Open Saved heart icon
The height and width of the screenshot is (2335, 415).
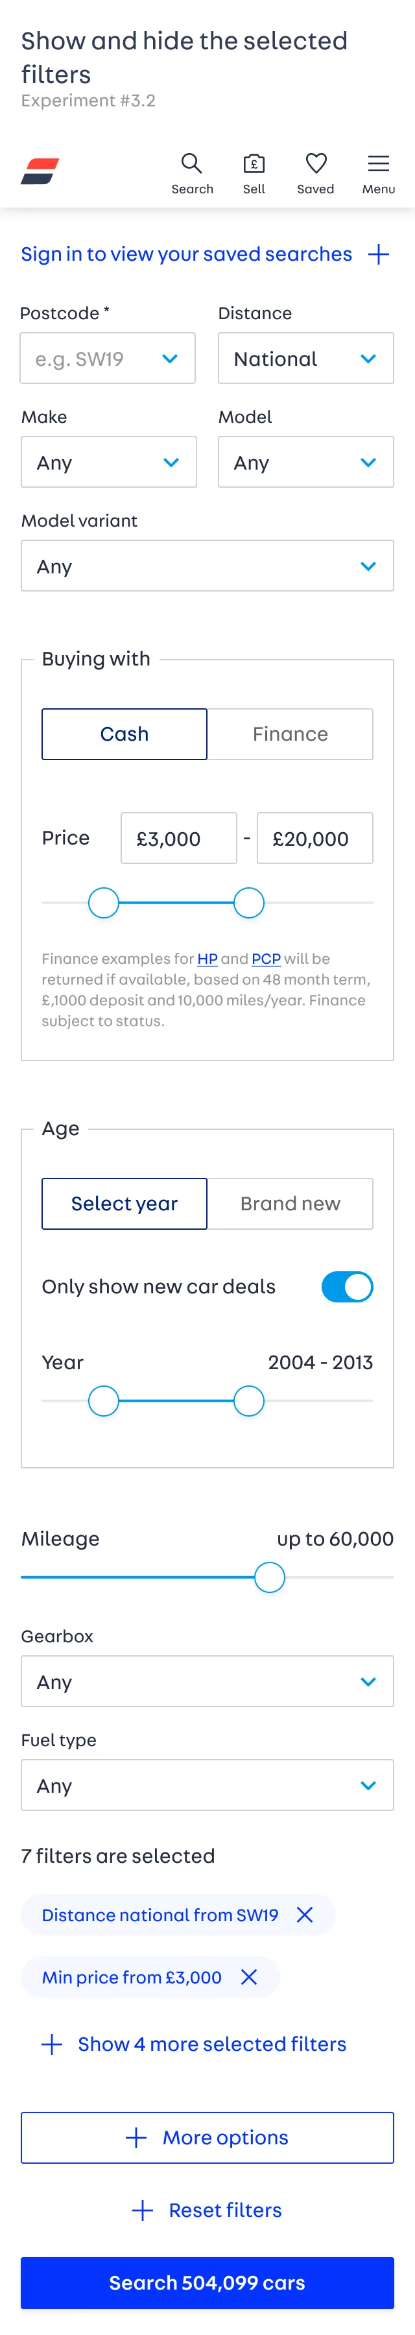pos(315,163)
